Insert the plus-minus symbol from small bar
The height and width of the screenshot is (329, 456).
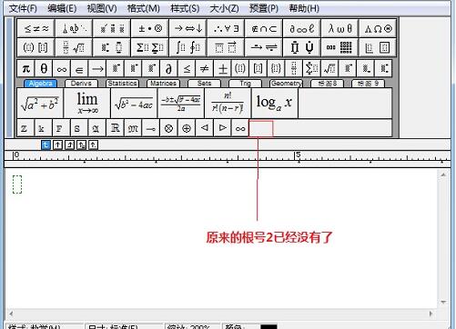click(223, 68)
